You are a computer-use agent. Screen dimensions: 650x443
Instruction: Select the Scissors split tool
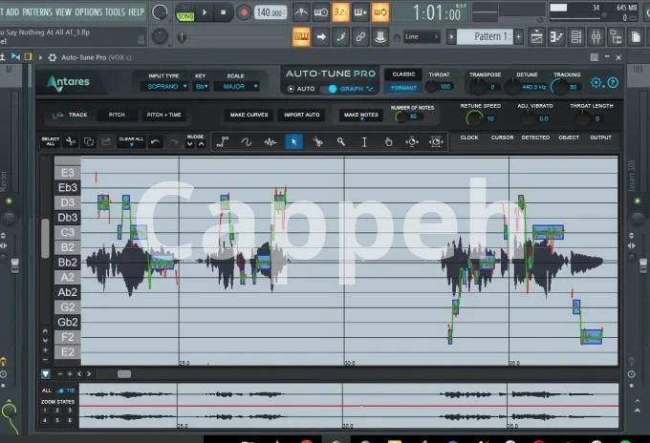pyautogui.click(x=318, y=141)
